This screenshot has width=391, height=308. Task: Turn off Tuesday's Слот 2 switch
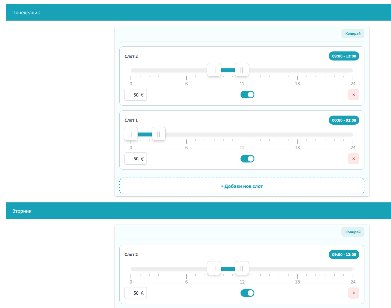[247, 293]
